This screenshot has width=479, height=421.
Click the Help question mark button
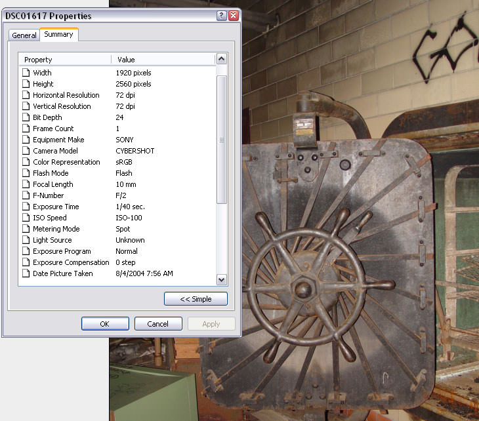[x=222, y=16]
